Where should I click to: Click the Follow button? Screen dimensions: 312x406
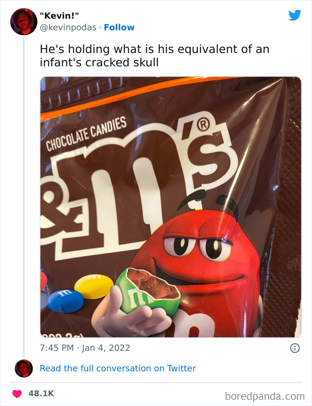click(119, 27)
